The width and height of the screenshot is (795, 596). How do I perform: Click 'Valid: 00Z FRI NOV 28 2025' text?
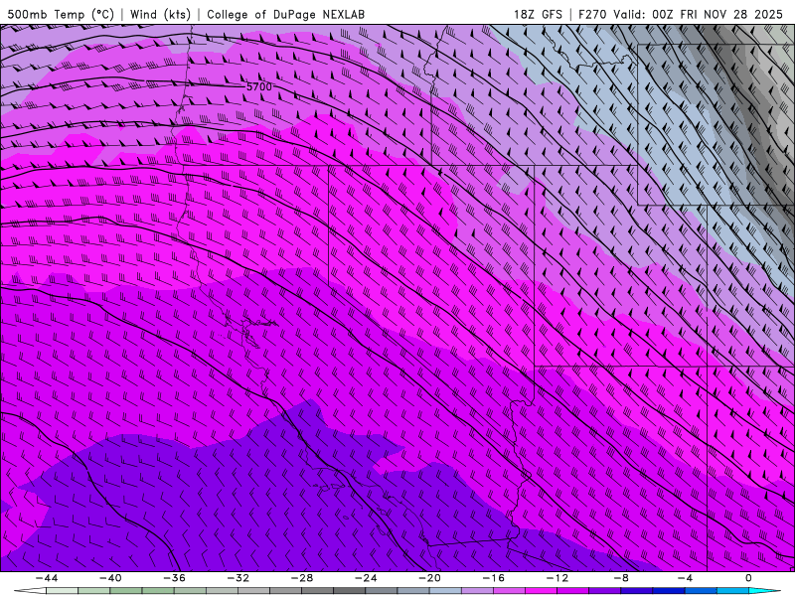point(699,14)
